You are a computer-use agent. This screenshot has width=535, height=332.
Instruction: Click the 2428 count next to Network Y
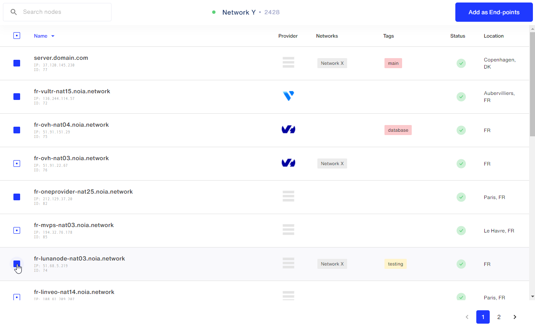[272, 12]
